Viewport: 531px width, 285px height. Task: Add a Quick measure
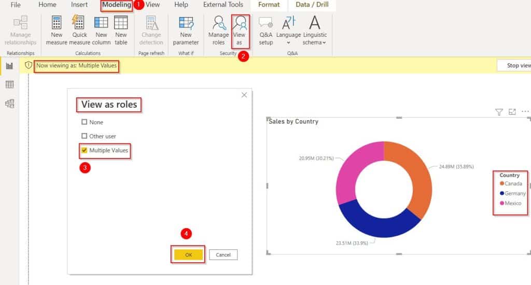point(79,31)
